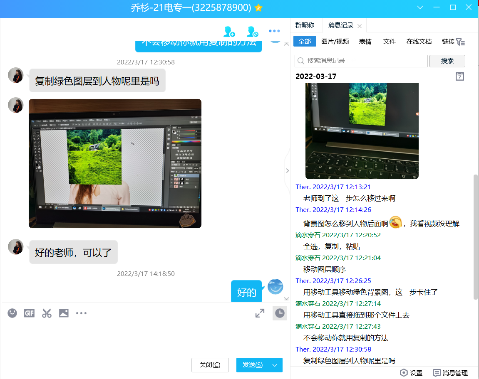Image resolution: width=479 pixels, height=379 pixels.
Task: Select the 图片/视频 filter tab
Action: [x=335, y=42]
